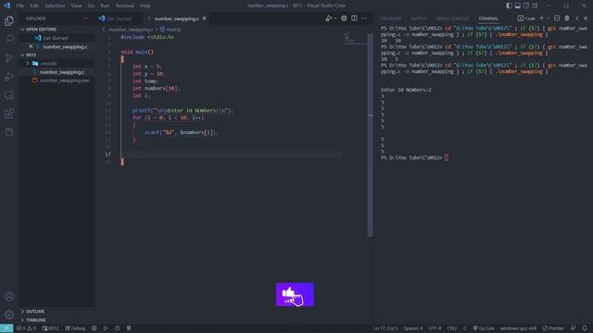Open the Search view in activity bar
The image size is (593, 333).
(9, 39)
